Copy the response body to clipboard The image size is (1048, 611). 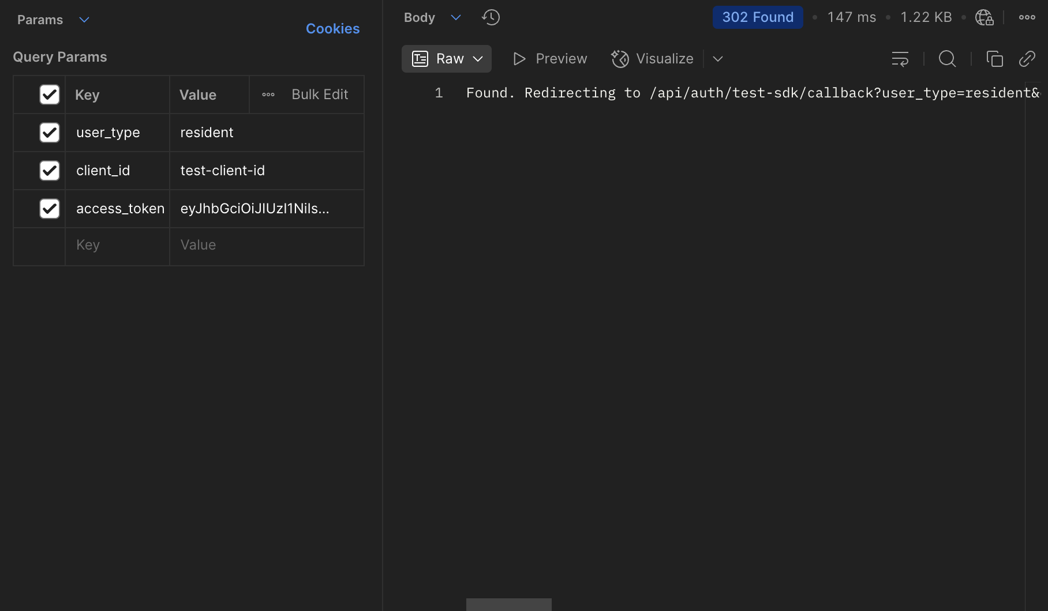[995, 58]
